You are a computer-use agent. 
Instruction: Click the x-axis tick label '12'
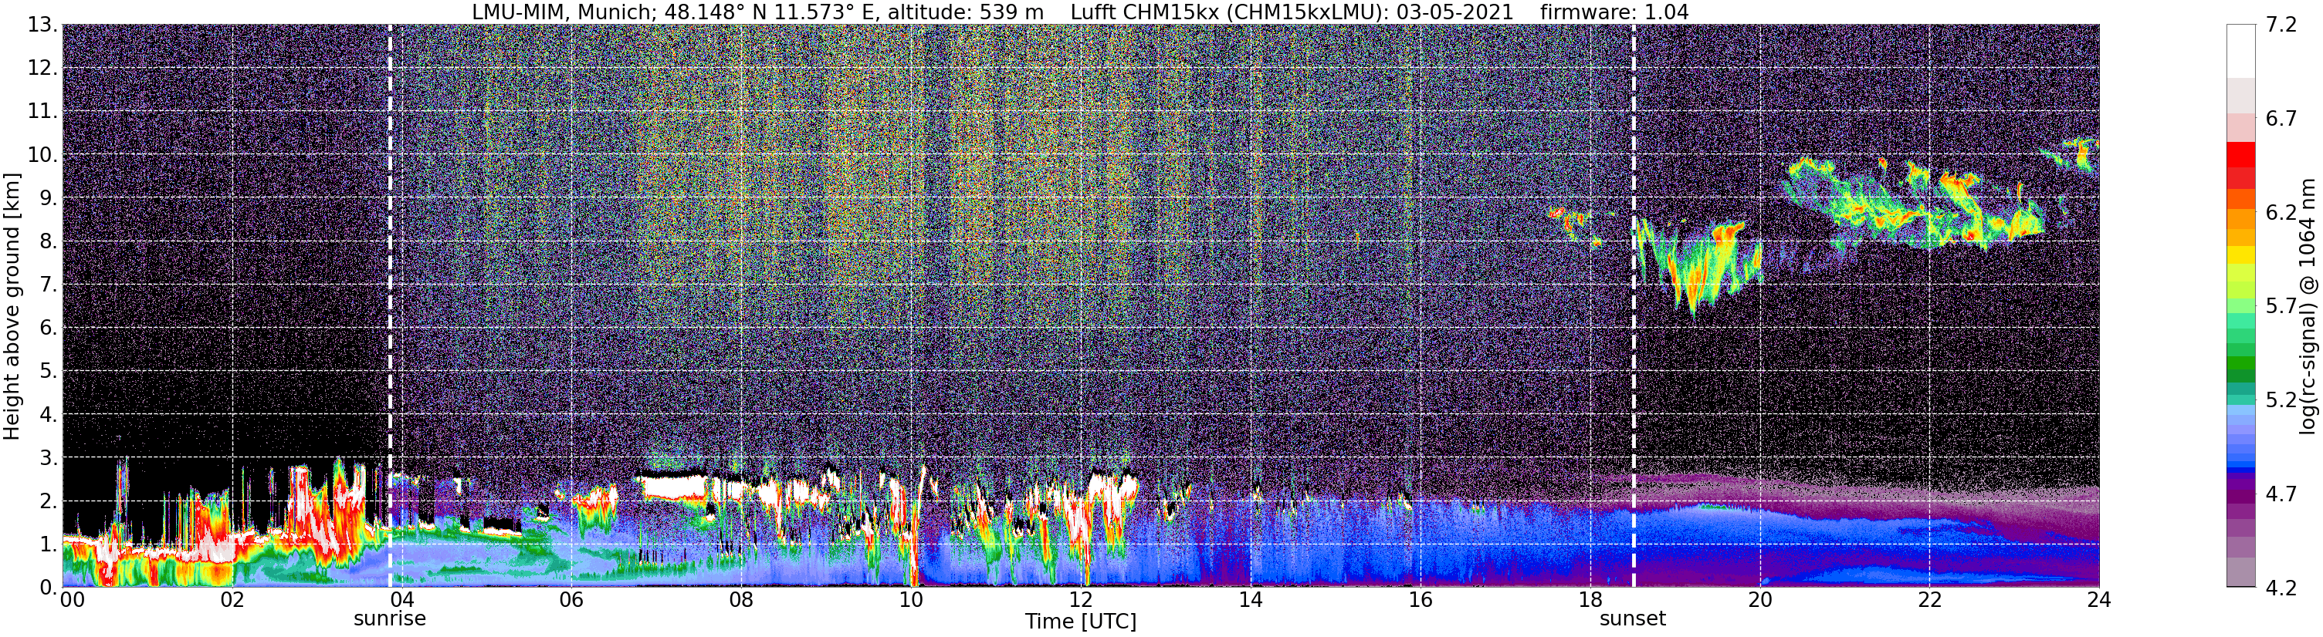[x=1080, y=600]
